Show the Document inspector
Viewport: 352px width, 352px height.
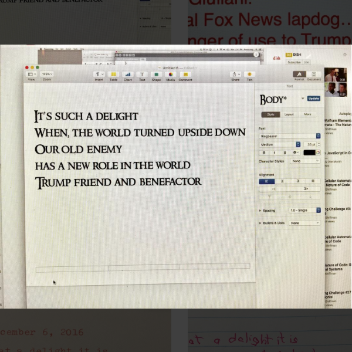pyautogui.click(x=314, y=74)
